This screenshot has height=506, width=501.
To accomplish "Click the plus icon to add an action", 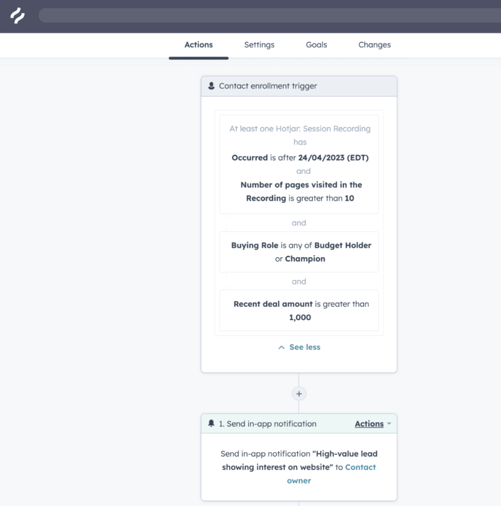I will 298,394.
